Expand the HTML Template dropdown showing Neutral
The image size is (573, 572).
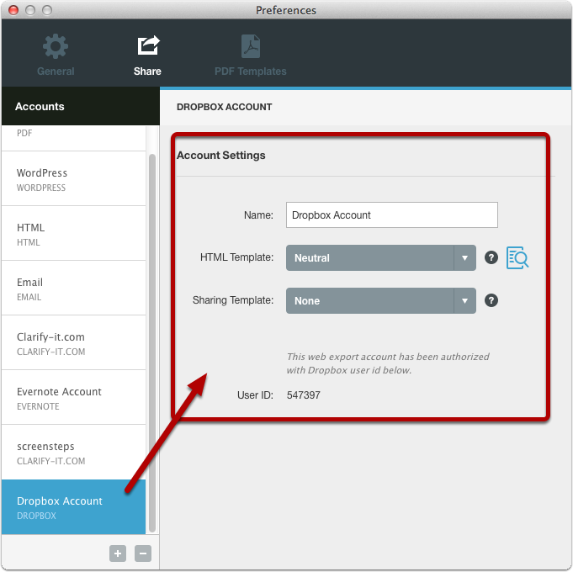[x=381, y=258]
